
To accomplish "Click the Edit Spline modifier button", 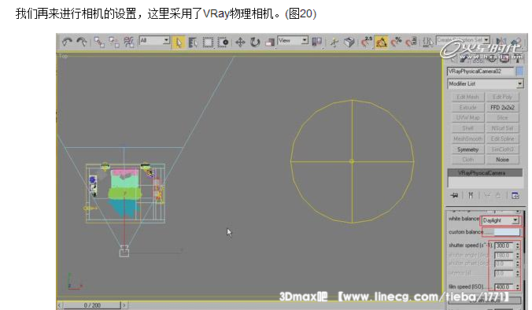I will [x=502, y=138].
